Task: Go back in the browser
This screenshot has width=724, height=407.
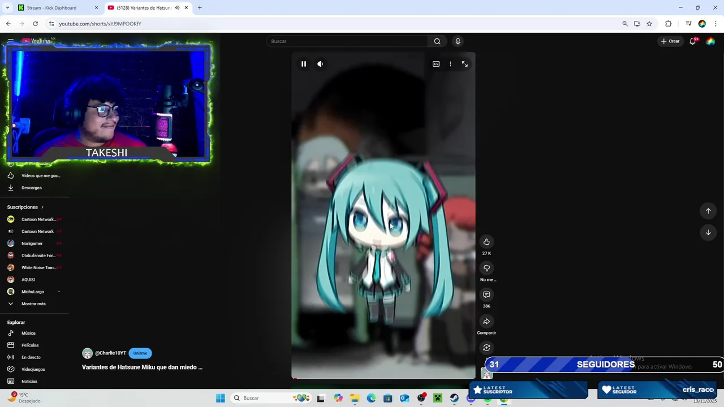Action: pos(8,24)
